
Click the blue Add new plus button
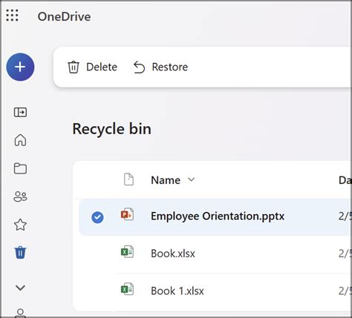click(x=20, y=67)
